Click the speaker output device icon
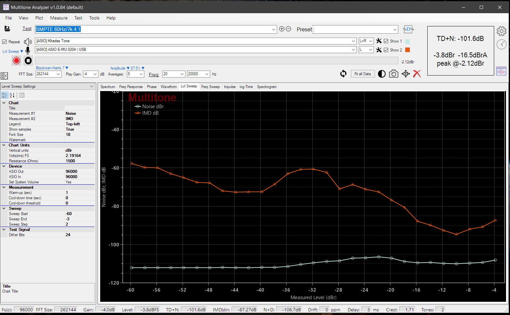The image size is (510, 315). pyautogui.click(x=28, y=42)
